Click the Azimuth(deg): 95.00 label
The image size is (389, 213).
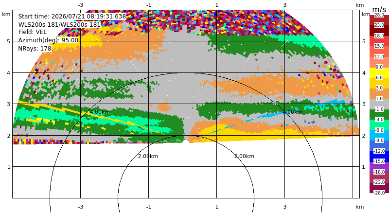[x=48, y=40]
